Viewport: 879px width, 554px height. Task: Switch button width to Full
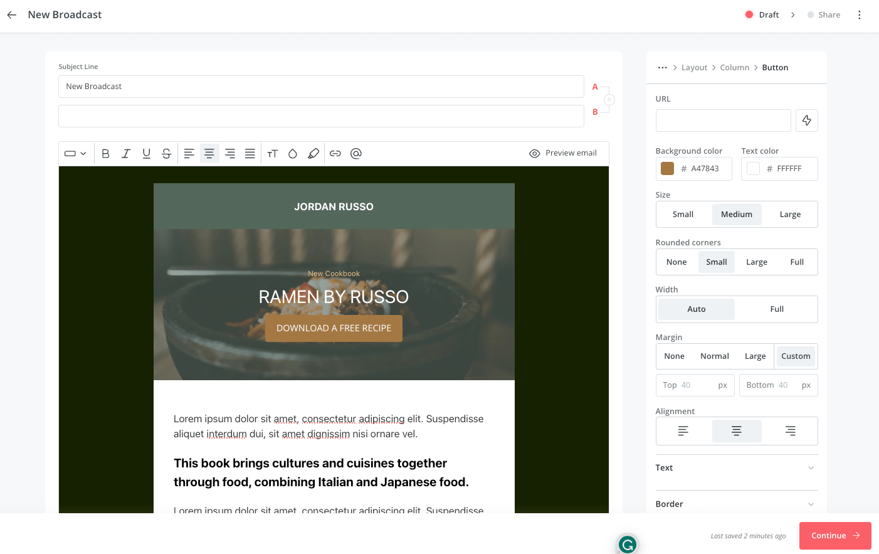pos(777,309)
